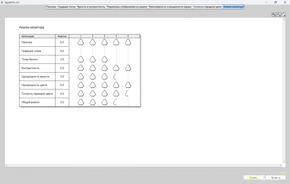Open the Градация тонов tab
The image size is (290, 184).
(x=67, y=7)
